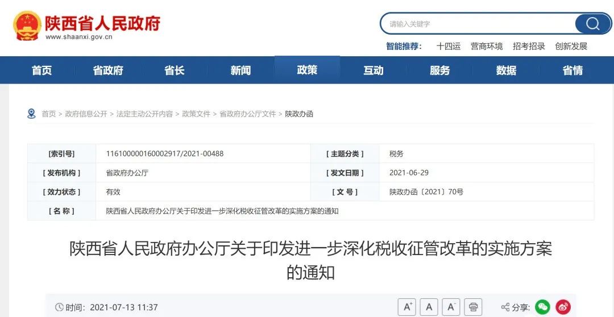Decrease font size with A- button

pos(451,307)
